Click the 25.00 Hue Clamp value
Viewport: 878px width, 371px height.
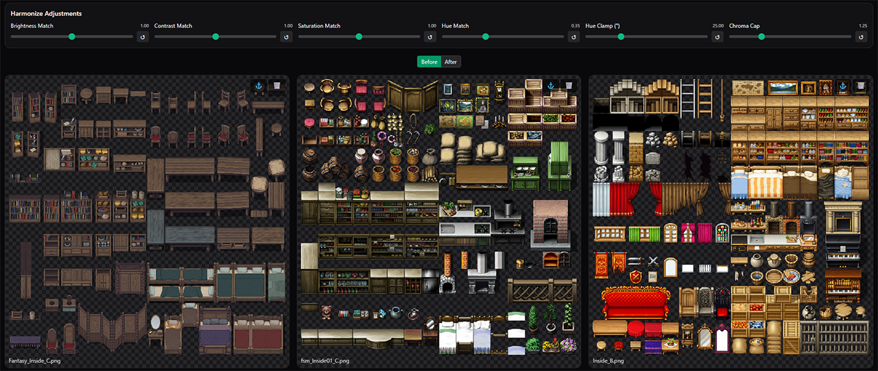coord(717,26)
